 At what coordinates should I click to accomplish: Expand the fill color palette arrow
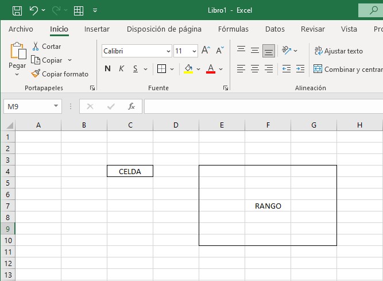pyautogui.click(x=198, y=69)
